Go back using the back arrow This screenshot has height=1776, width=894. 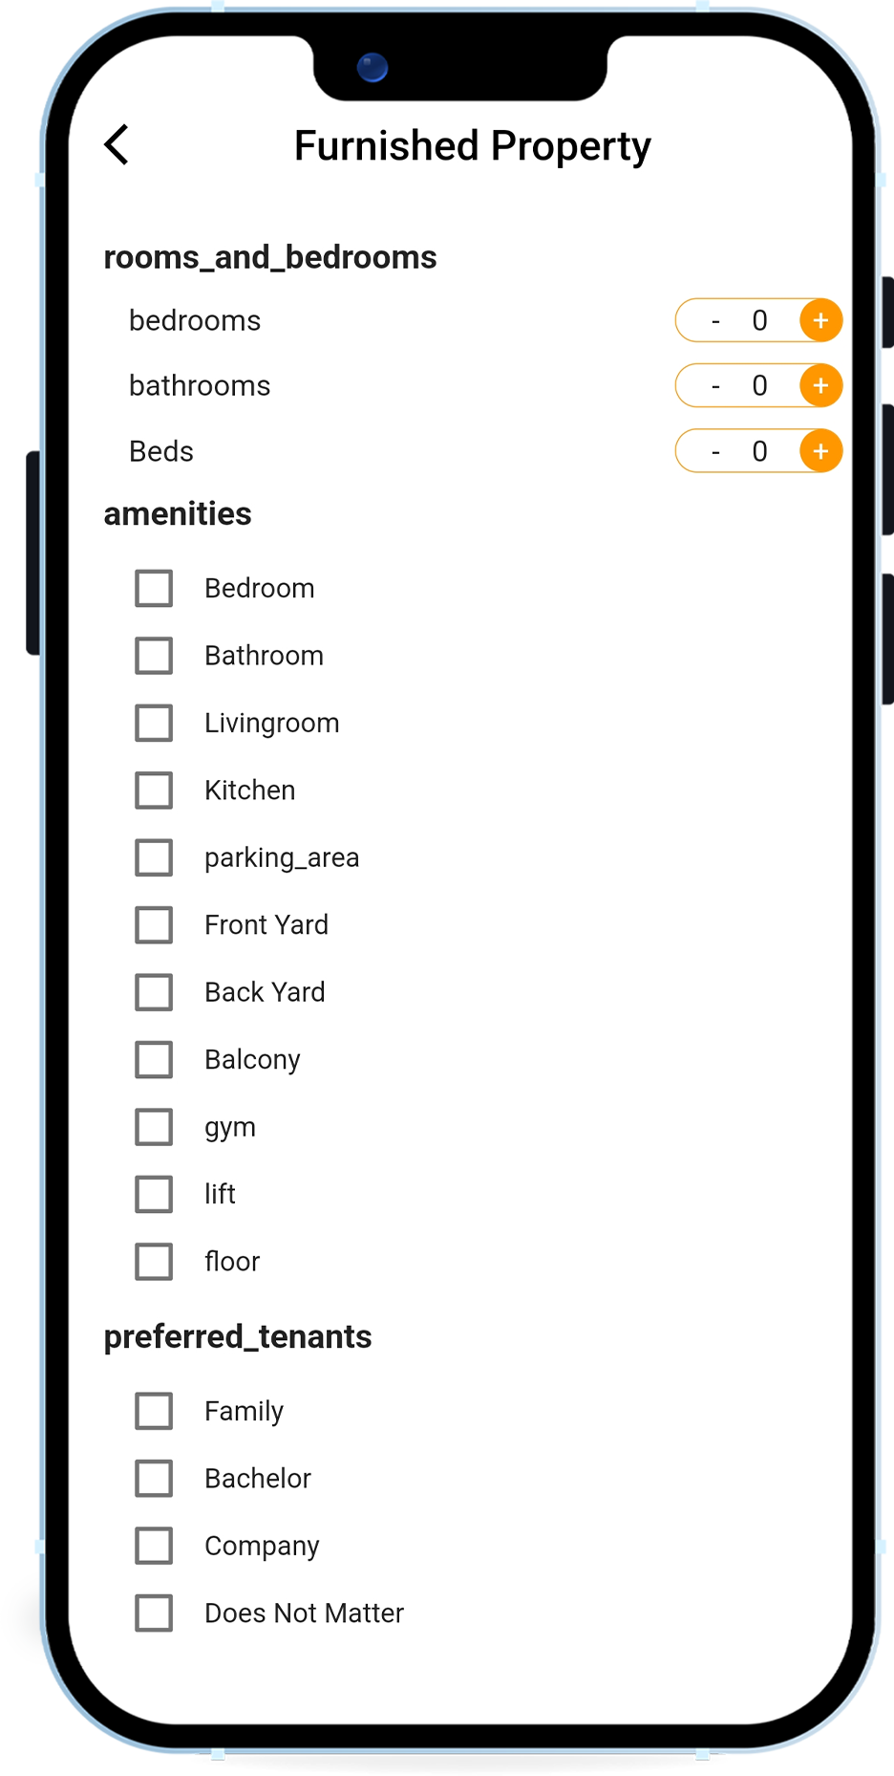click(x=117, y=145)
